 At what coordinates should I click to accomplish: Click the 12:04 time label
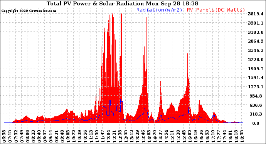click(x=109, y=136)
